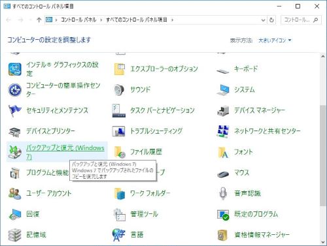Open the システム computer icon
The width and height of the screenshot is (327, 246).
click(223, 90)
